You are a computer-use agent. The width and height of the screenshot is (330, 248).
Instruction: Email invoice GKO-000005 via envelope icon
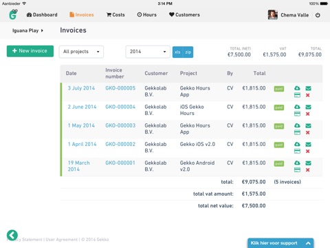308,88
